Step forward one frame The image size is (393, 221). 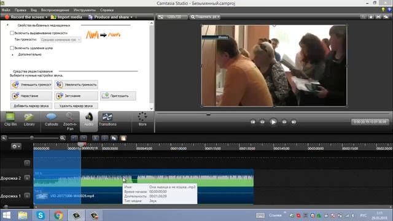284,122
